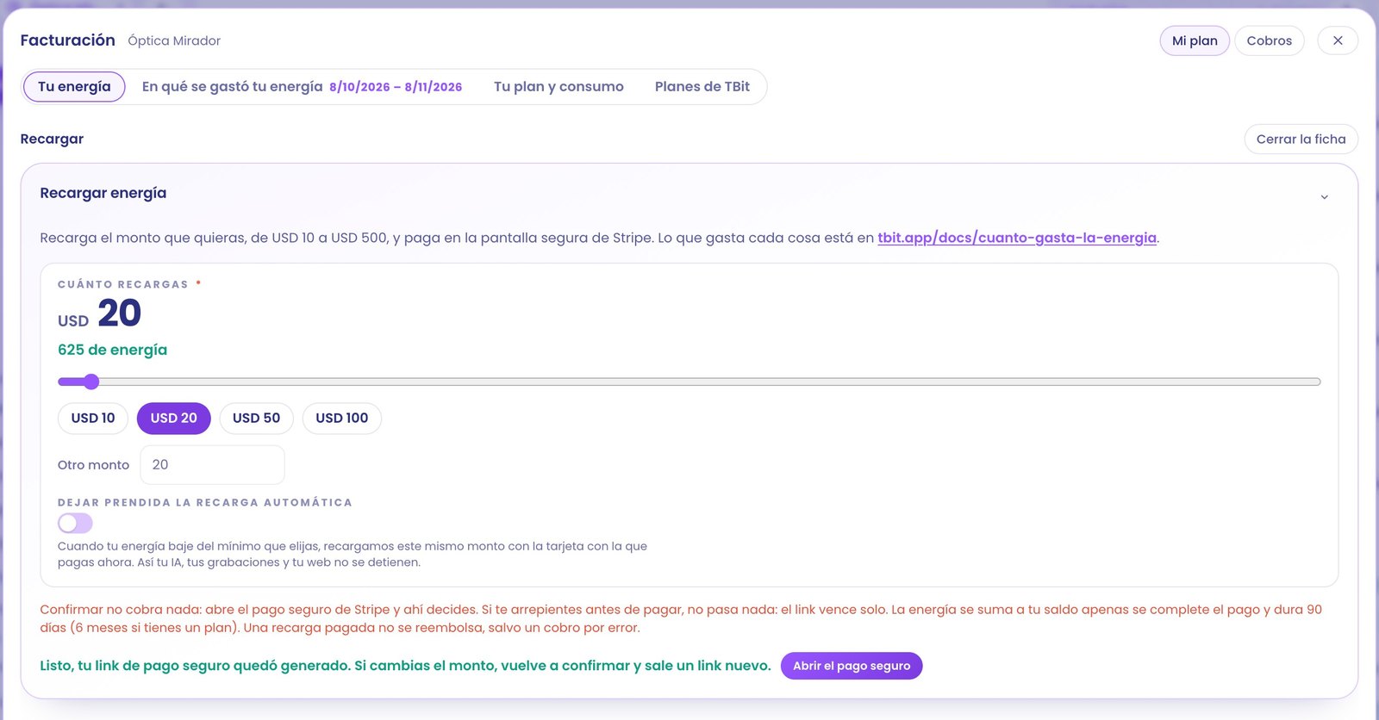The width and height of the screenshot is (1379, 720).
Task: Select the Tu plan y consumo tab
Action: (x=558, y=87)
